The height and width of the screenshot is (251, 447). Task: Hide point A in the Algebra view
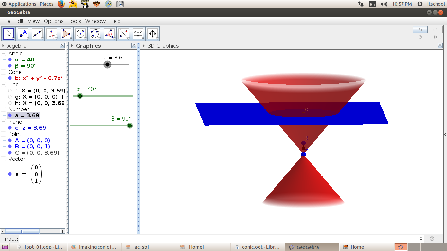pyautogui.click(x=9, y=140)
